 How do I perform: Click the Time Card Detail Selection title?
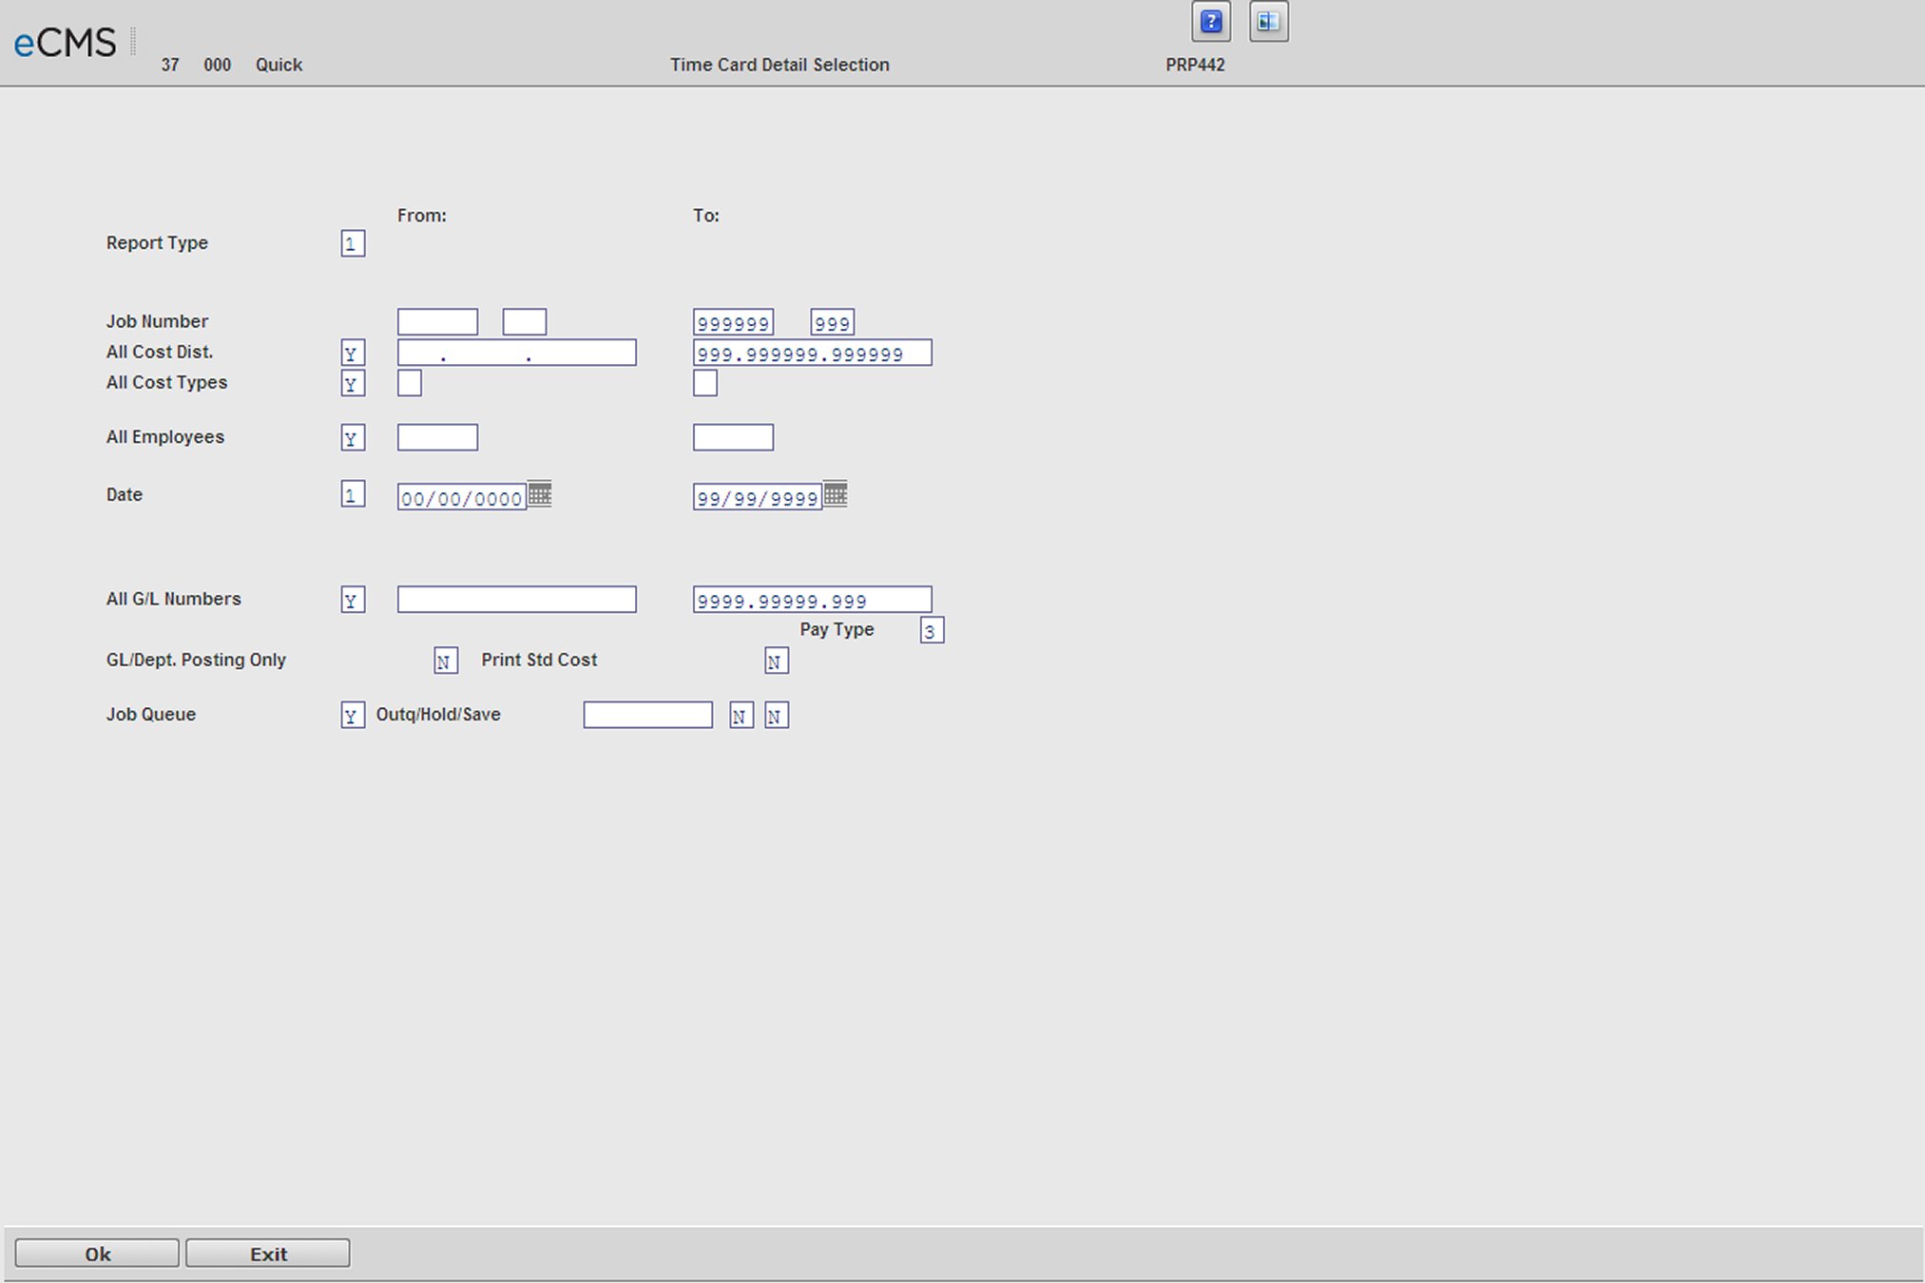780,65
